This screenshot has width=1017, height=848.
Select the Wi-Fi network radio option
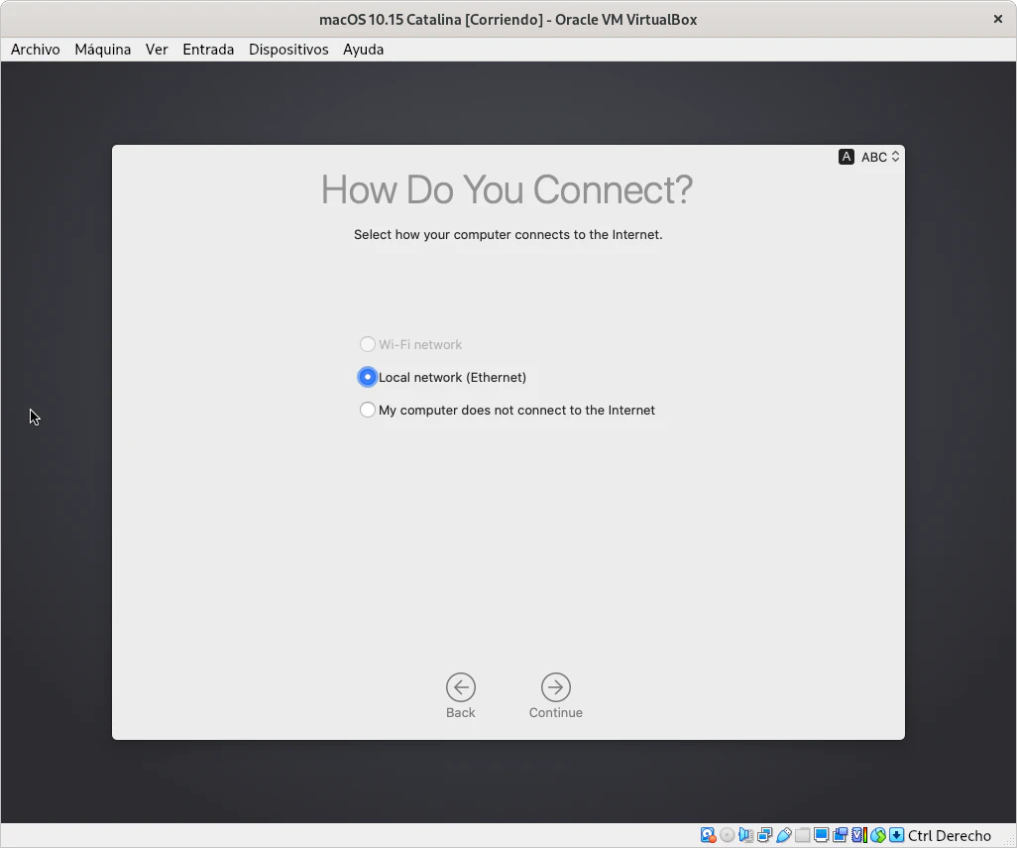coord(368,344)
